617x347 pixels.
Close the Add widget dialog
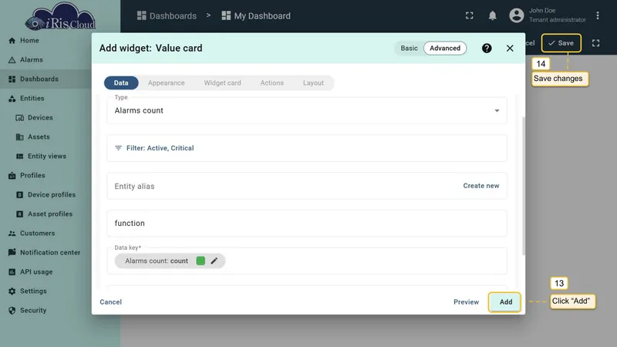point(510,48)
